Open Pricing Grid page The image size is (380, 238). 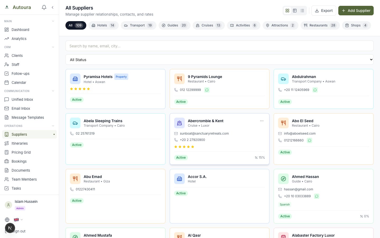tap(29, 152)
